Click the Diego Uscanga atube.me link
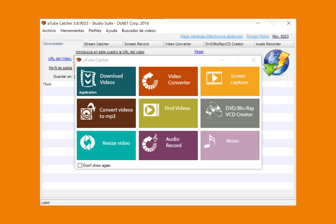Screen dimensions: 336x224 click(211, 36)
